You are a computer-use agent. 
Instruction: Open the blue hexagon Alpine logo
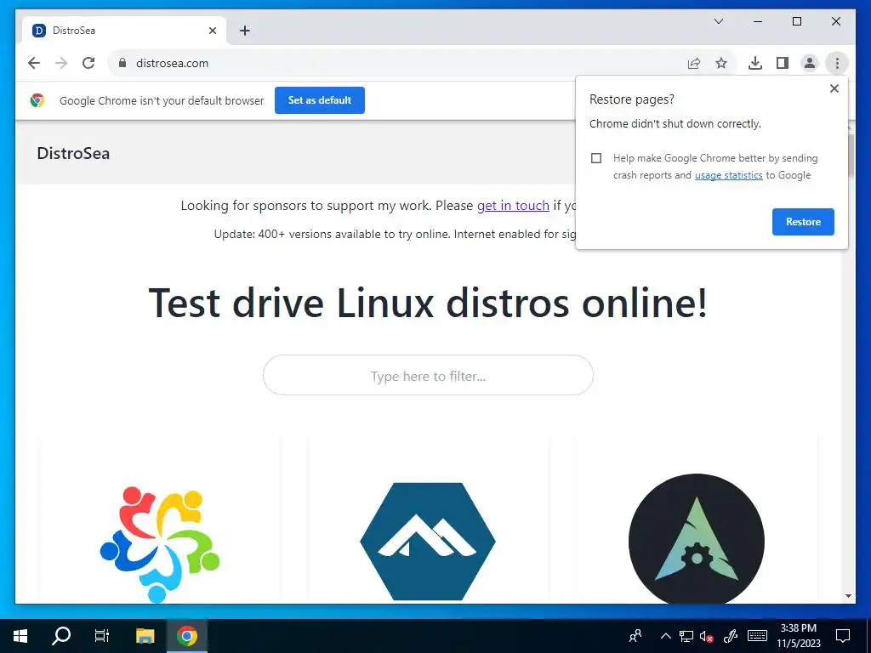coord(428,542)
